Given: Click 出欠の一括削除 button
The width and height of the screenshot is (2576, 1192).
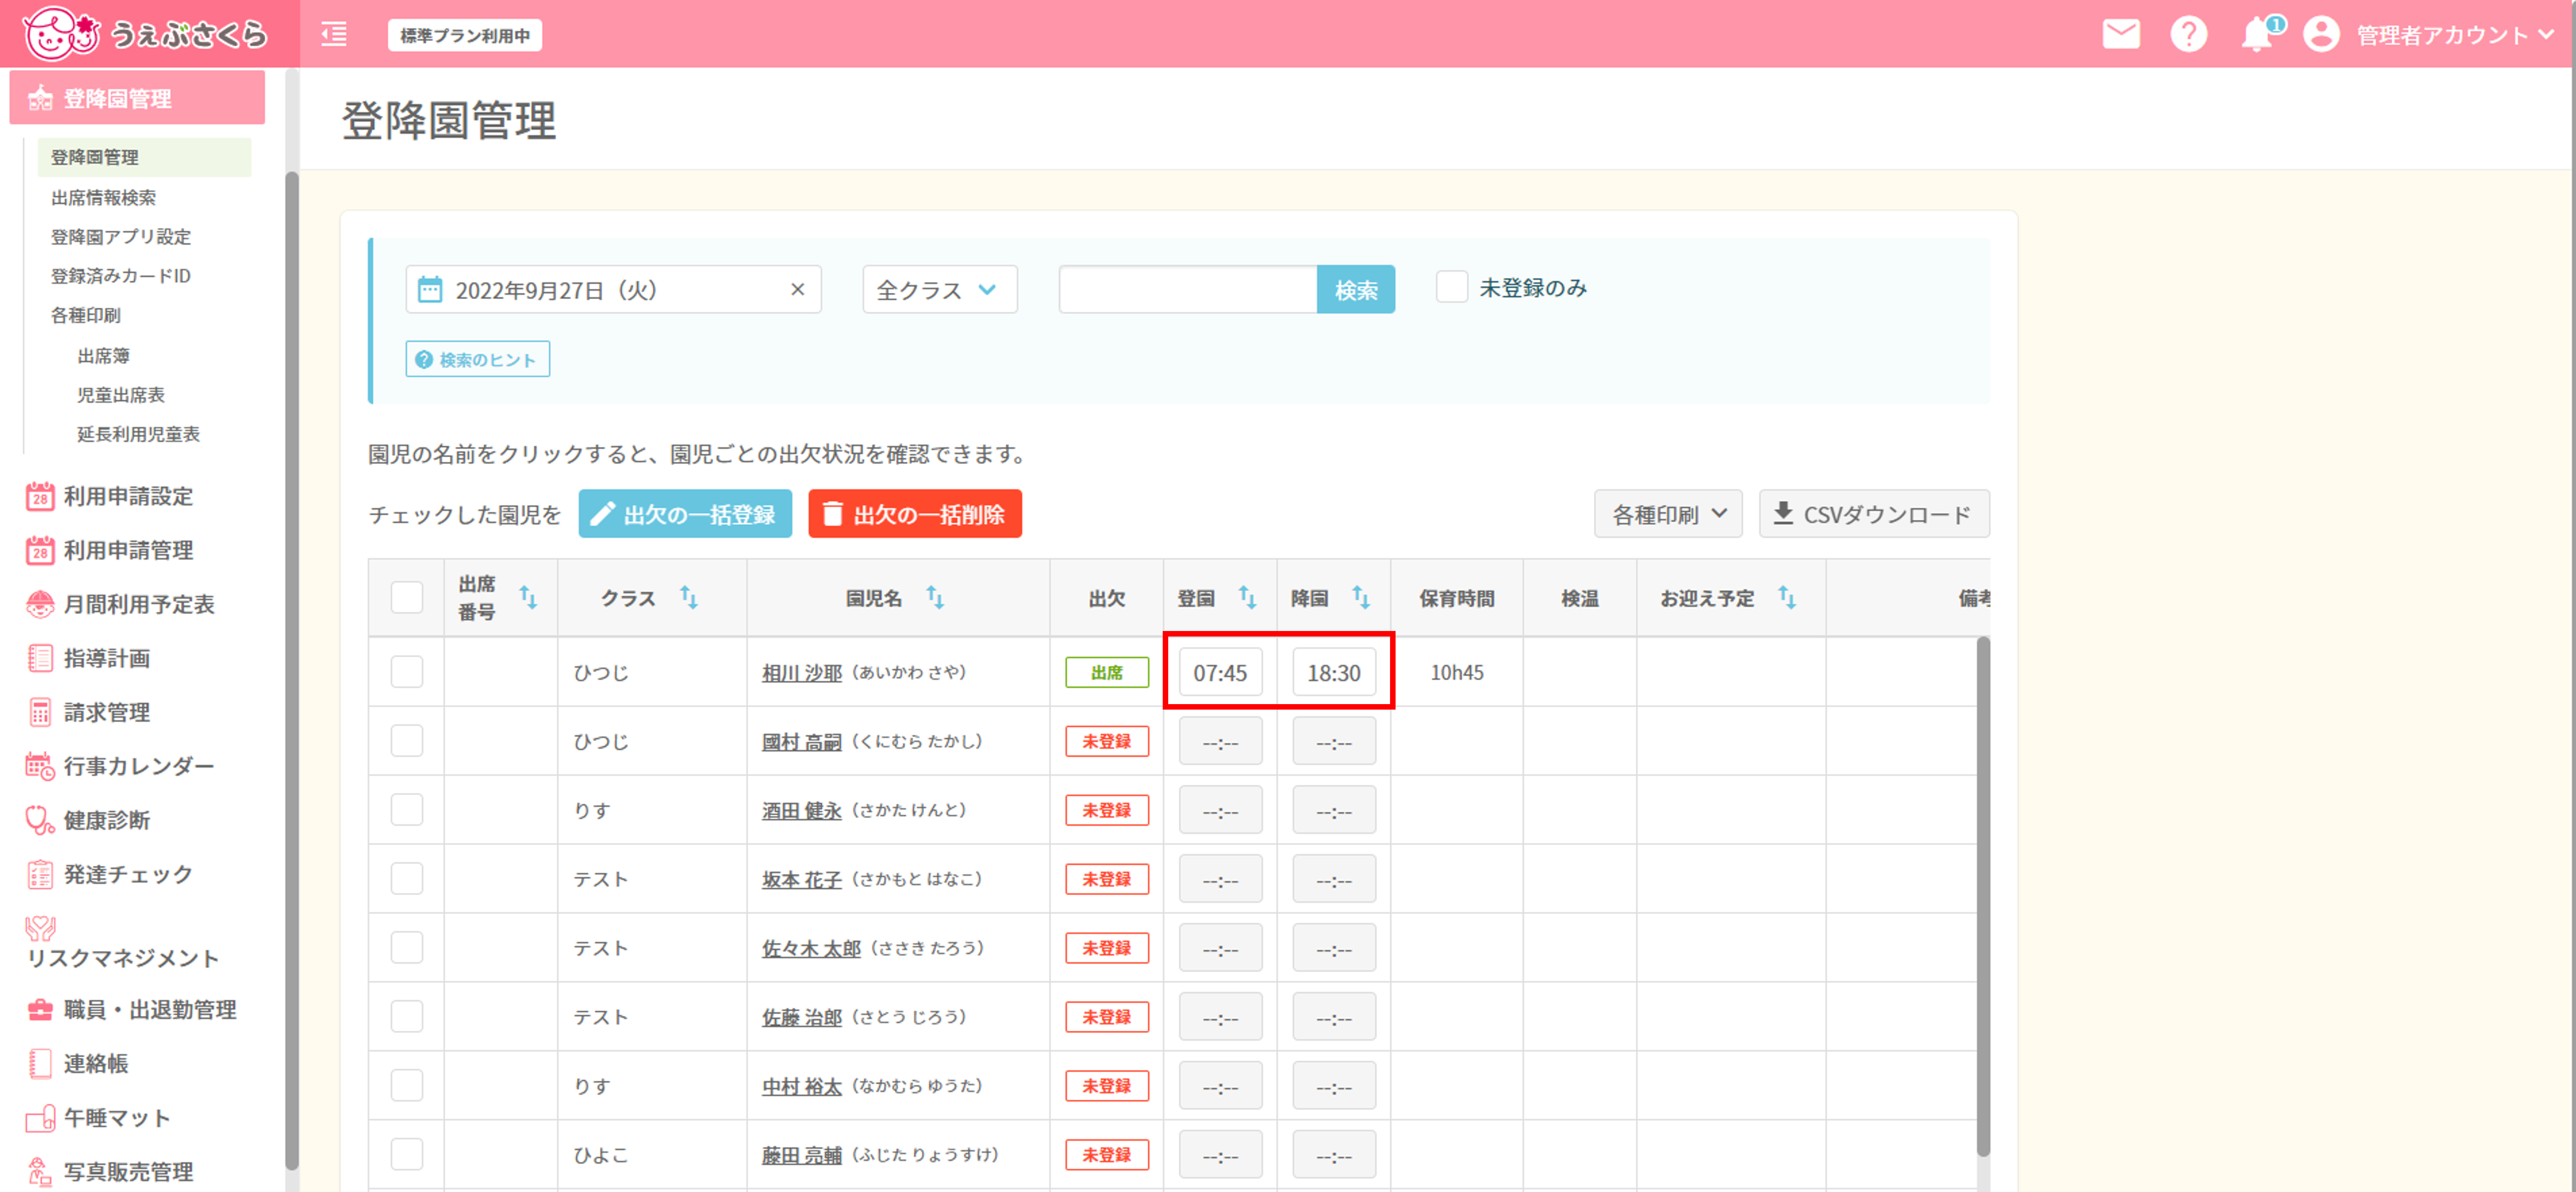Looking at the screenshot, I should (915, 513).
